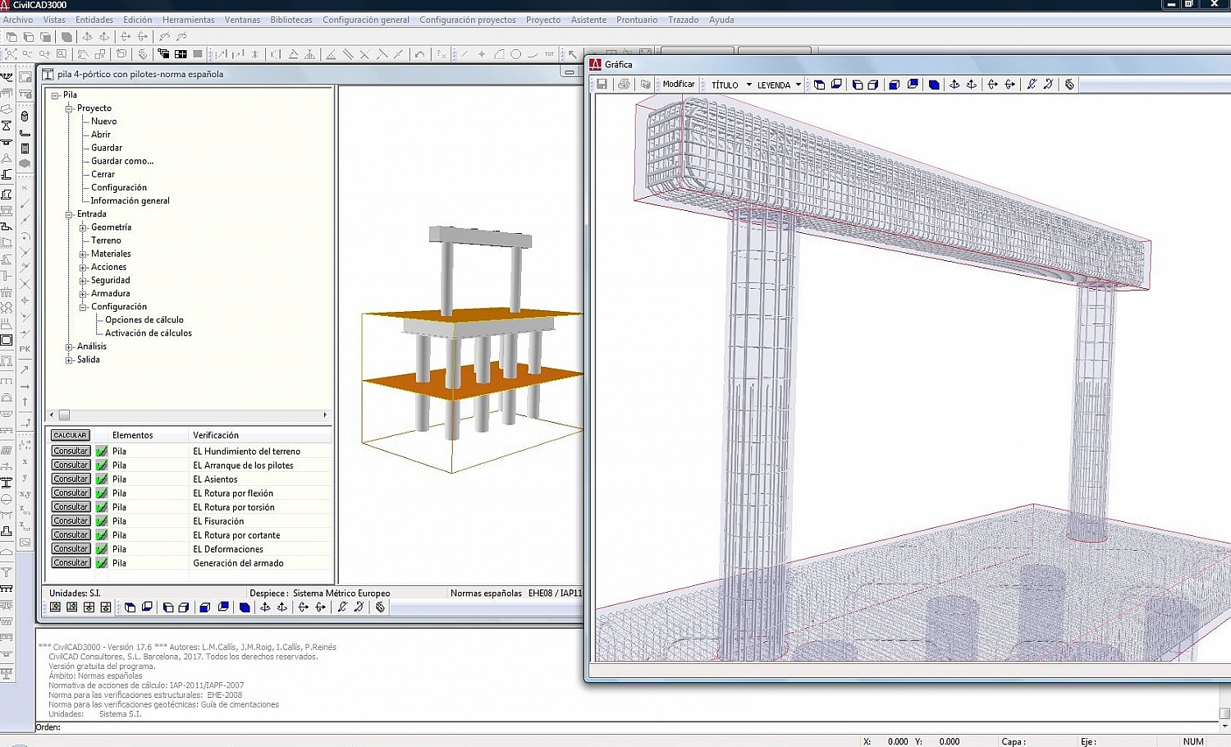Screen dimensions: 1231x747
Task: Click the zoom extents icon in main toolbar
Action: click(x=11, y=54)
